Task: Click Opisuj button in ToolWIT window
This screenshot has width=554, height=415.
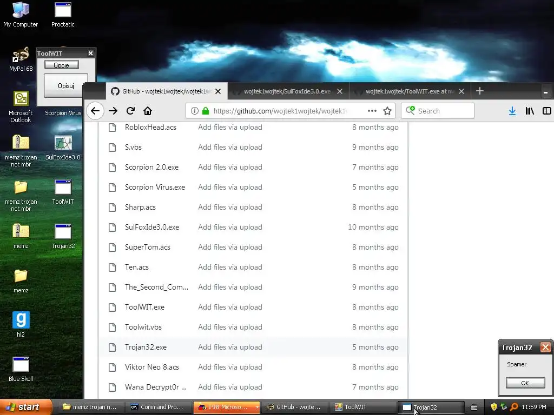Action: pyautogui.click(x=65, y=86)
